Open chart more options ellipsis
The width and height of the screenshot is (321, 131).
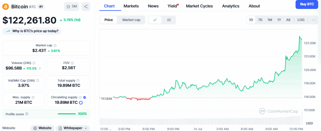point(313,20)
